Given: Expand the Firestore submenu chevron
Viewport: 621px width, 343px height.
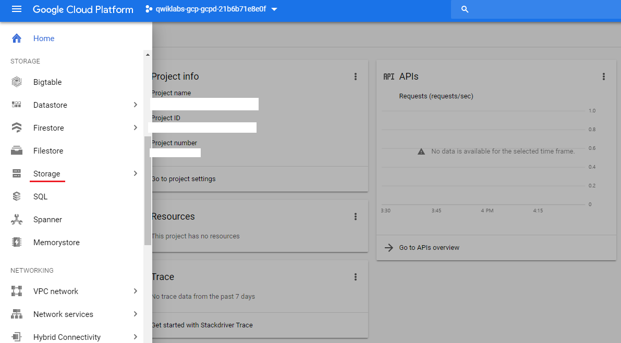Looking at the screenshot, I should pyautogui.click(x=136, y=128).
